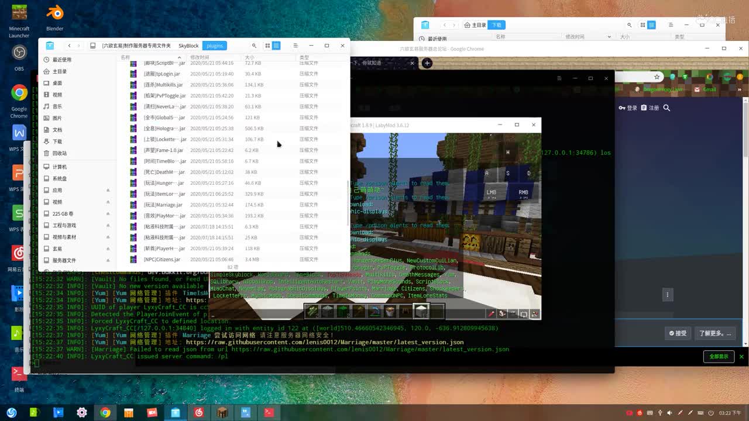Select 主目录 breadcrumb in background file manager
The height and width of the screenshot is (421, 749).
click(x=476, y=25)
